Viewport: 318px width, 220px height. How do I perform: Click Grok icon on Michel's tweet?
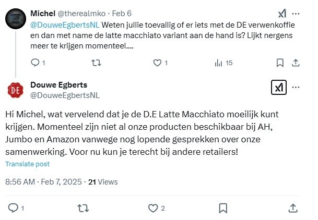tap(281, 13)
